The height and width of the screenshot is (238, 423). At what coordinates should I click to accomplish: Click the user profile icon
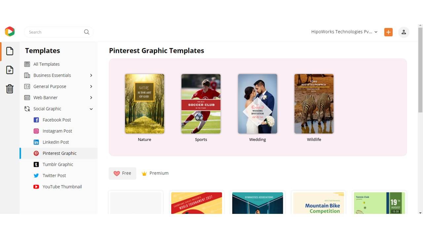click(404, 32)
